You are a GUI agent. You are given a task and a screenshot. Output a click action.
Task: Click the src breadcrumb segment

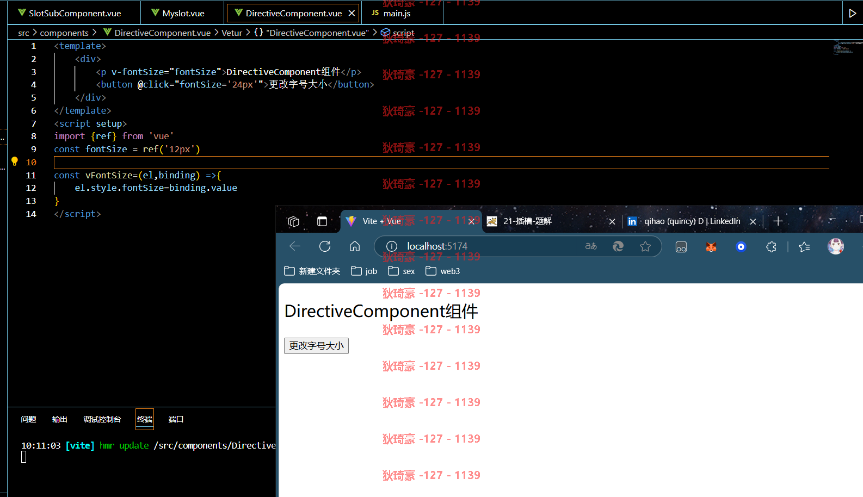[x=23, y=33]
